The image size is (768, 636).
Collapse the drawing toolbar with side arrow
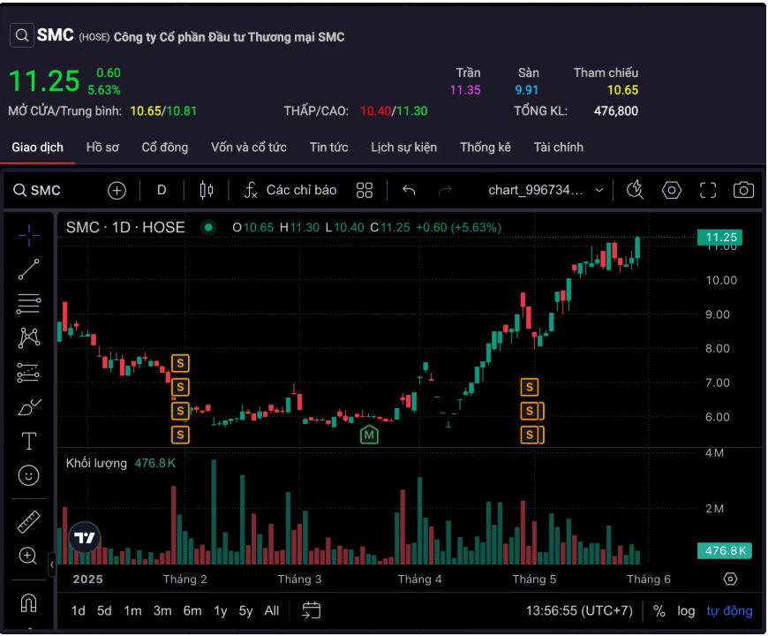[52, 565]
